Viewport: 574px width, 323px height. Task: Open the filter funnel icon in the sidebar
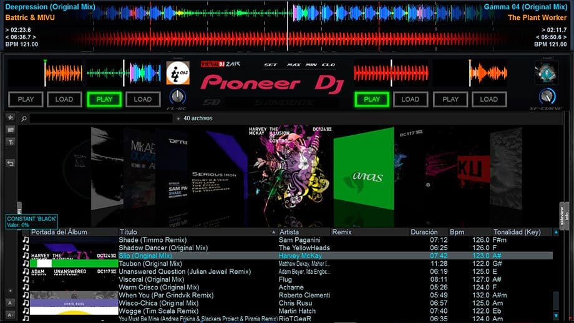tap(10, 142)
